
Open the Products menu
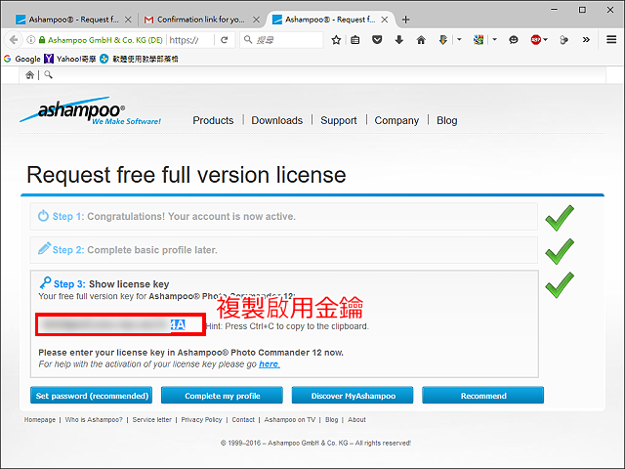(x=213, y=120)
